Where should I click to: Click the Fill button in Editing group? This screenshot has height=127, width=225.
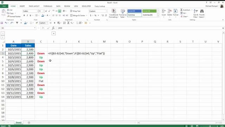point(184,13)
